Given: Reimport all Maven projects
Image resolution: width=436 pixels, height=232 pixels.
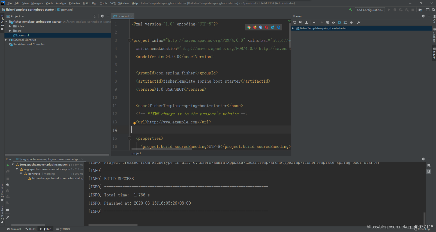Looking at the screenshot, I should (x=294, y=23).
